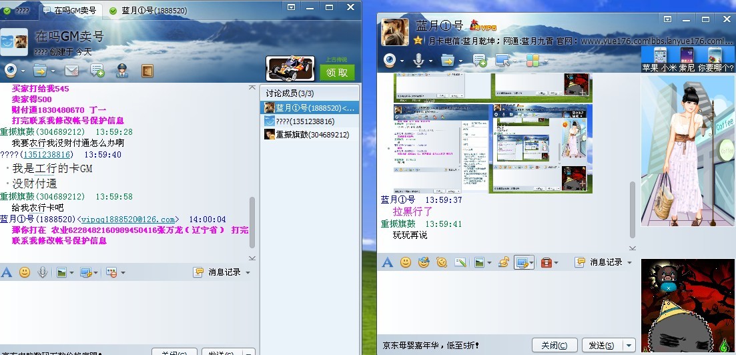Open font settings in discussion window toolbar

point(7,272)
